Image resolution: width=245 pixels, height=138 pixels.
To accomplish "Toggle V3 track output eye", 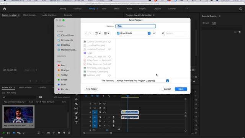I will (x=105, y=104).
